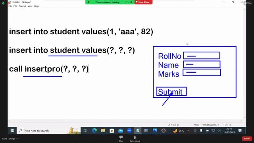Switch to Zoom app on the taskbar
254x143 pixels.
(129, 131)
